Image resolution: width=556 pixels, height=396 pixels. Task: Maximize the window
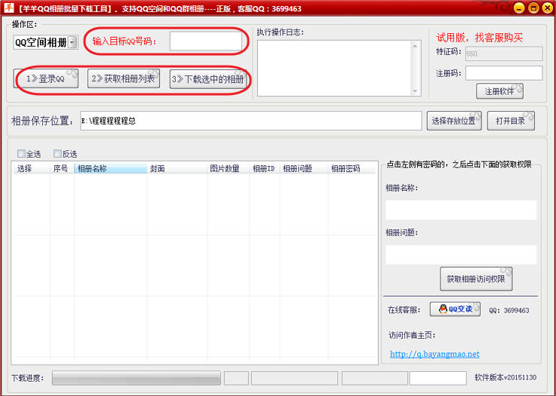point(533,8)
